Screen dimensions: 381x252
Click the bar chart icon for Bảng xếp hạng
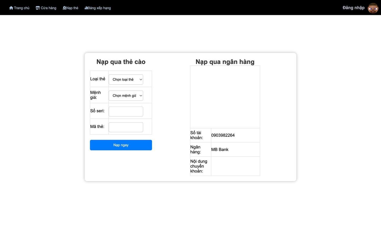coord(86,8)
